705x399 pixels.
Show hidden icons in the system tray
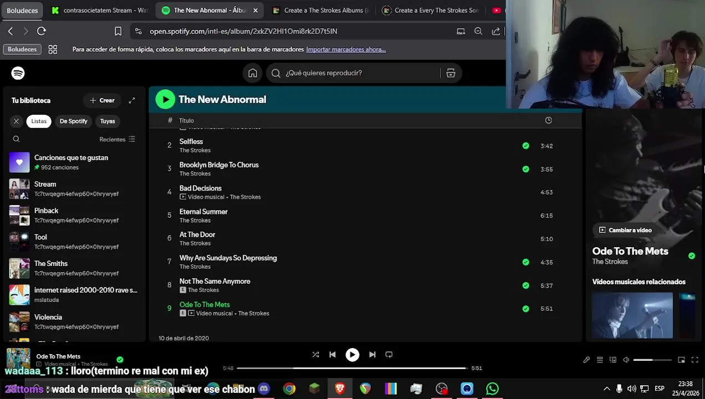tap(606, 388)
